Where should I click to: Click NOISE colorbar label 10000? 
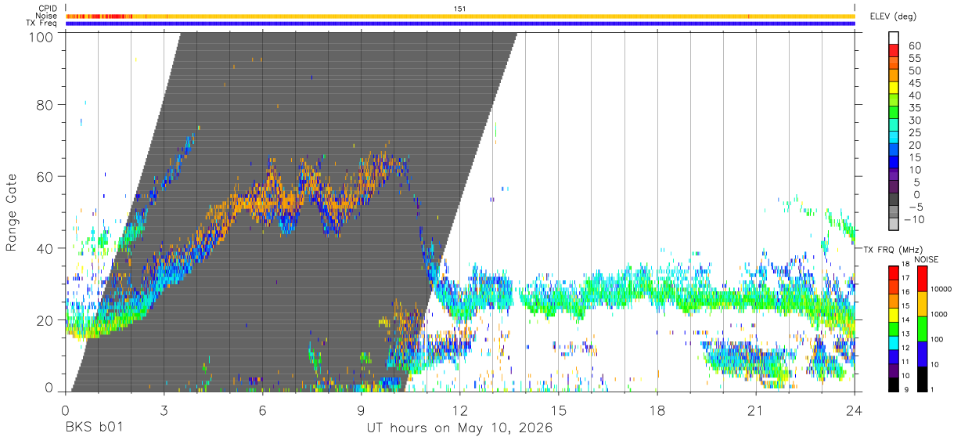942,289
